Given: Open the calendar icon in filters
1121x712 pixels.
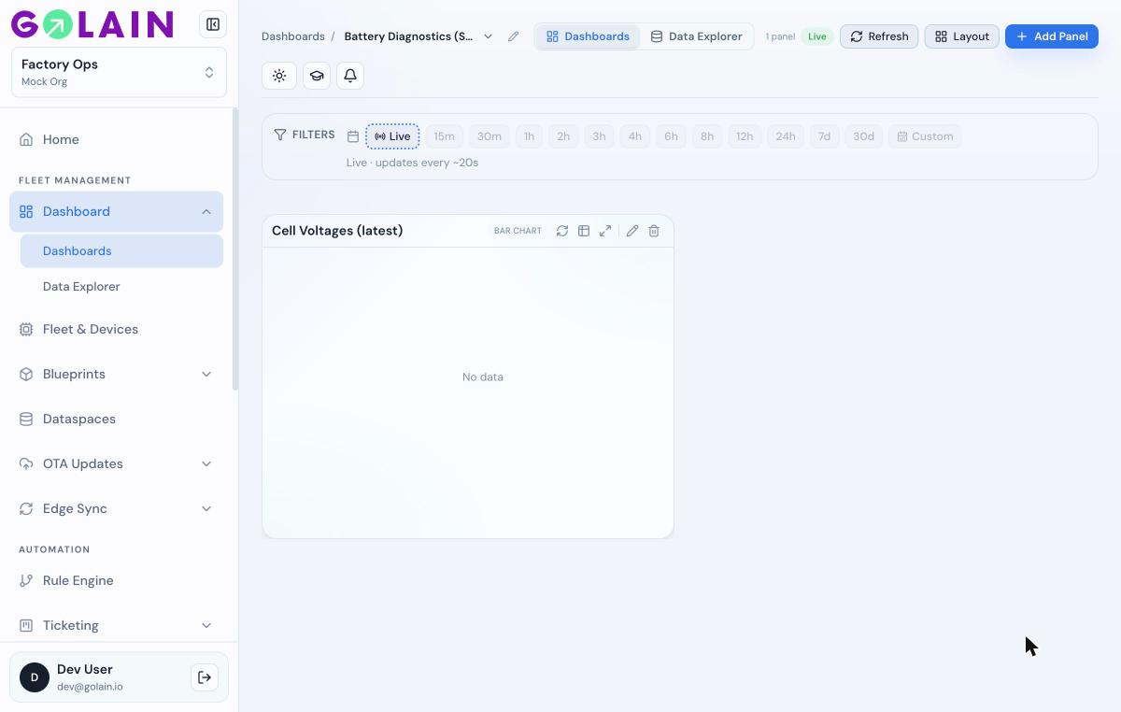Looking at the screenshot, I should click(353, 136).
